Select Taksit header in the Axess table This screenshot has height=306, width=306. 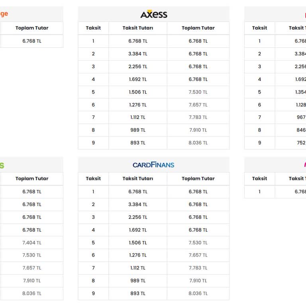(x=93, y=28)
